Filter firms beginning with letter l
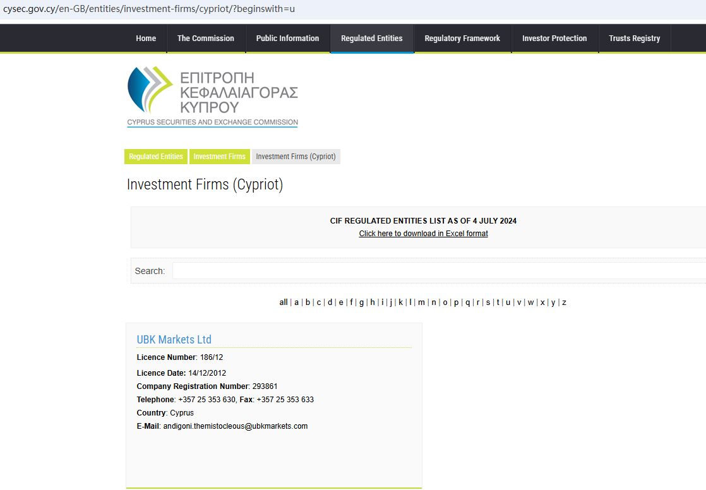The height and width of the screenshot is (490, 706). [x=410, y=302]
